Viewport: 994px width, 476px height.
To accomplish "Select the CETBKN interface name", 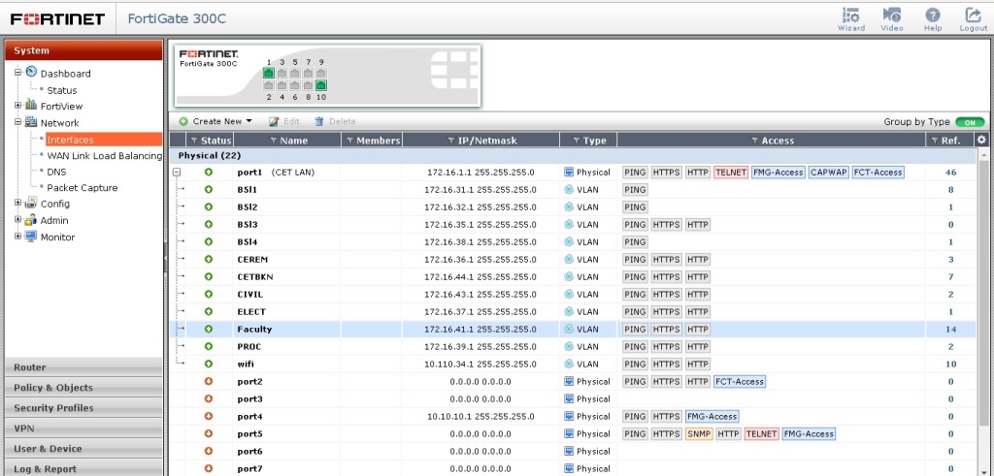I will (255, 277).
